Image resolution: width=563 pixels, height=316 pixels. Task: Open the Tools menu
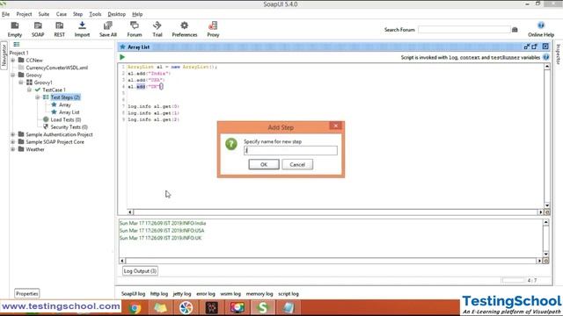[x=95, y=14]
